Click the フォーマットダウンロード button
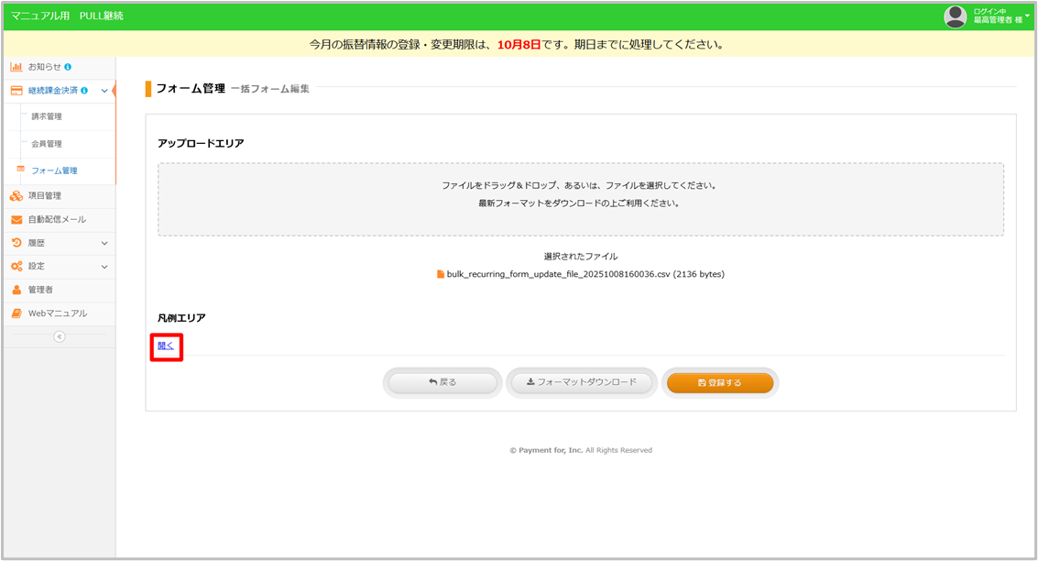Image resolution: width=1038 pixels, height=561 pixels. [x=581, y=382]
